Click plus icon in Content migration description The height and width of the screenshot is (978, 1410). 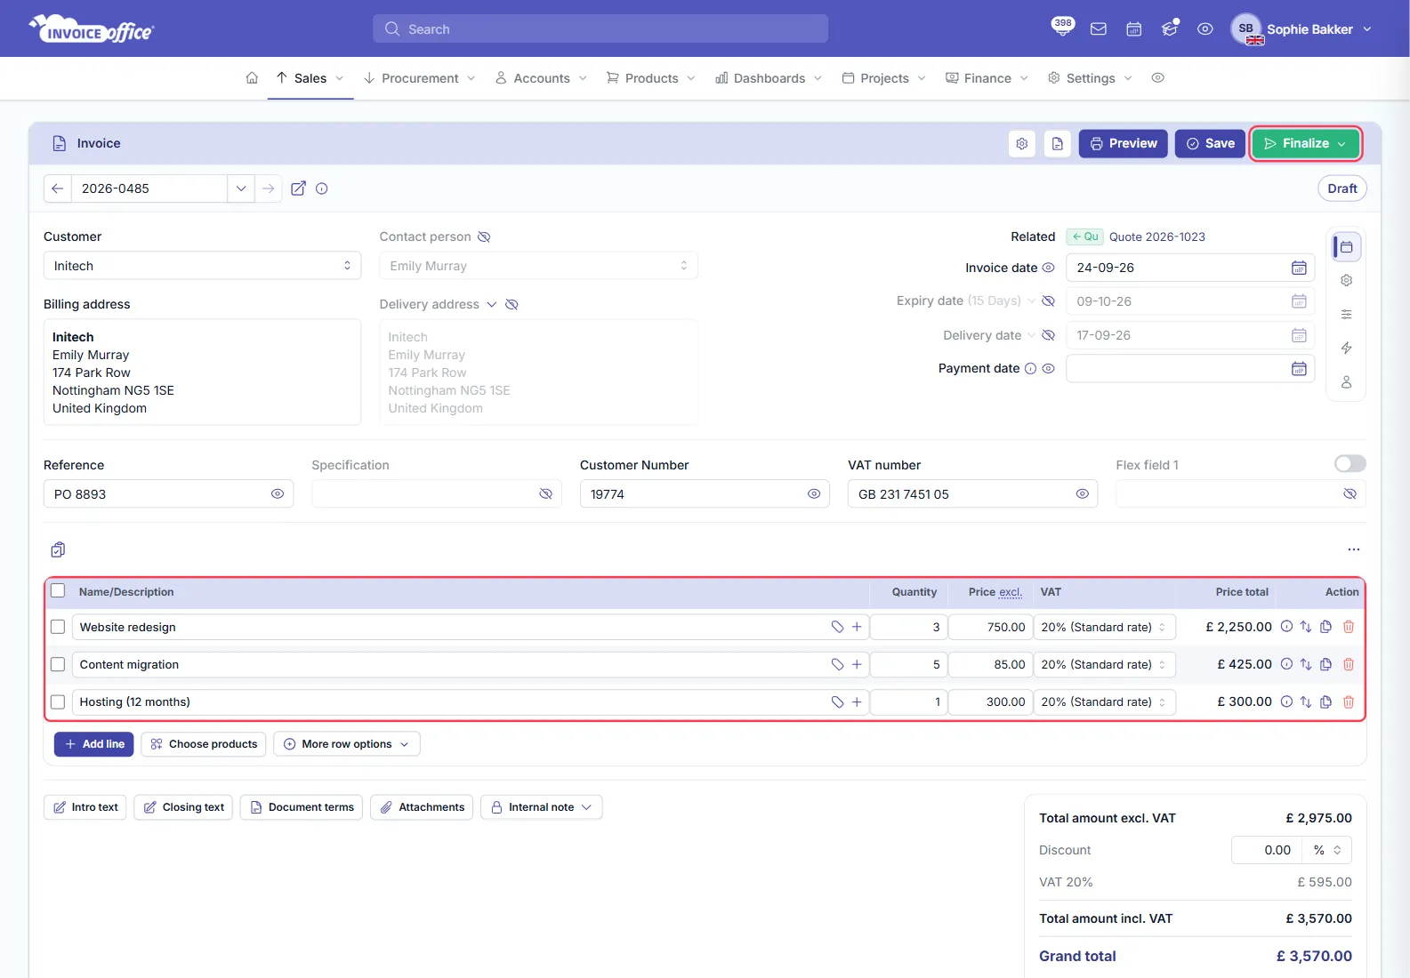coord(857,664)
